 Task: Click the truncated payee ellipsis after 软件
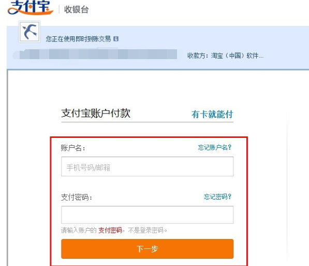261,57
